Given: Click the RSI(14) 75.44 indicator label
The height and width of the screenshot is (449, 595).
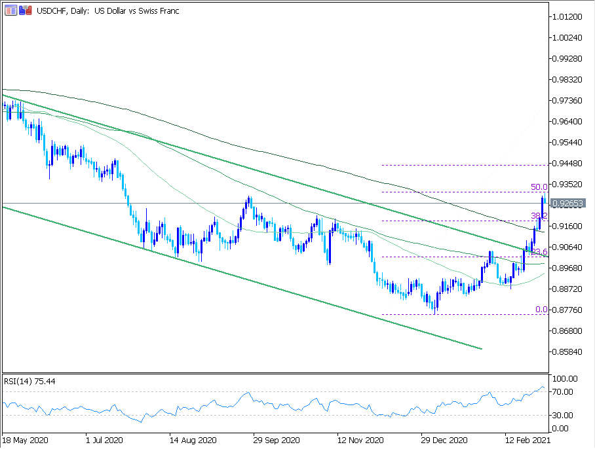Looking at the screenshot, I should tap(29, 381).
